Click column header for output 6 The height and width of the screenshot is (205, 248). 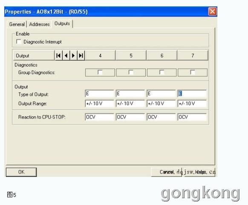click(161, 55)
